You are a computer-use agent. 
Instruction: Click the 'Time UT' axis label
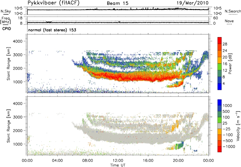click(118, 165)
